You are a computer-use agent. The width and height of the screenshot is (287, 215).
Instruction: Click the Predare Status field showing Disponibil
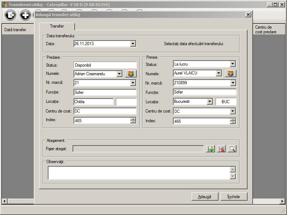105,65
